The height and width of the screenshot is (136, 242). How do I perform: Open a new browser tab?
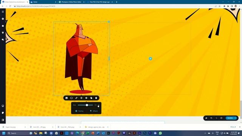point(116,2)
